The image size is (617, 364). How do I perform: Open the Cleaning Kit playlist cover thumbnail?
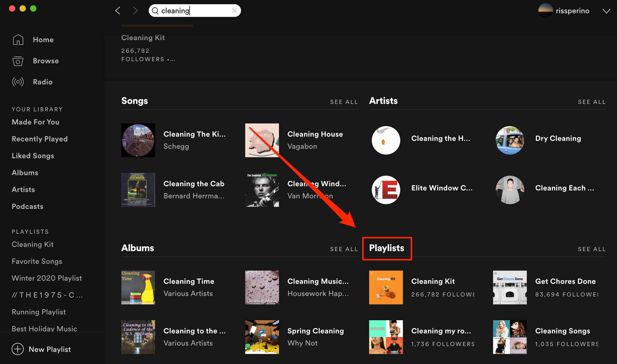[386, 288]
